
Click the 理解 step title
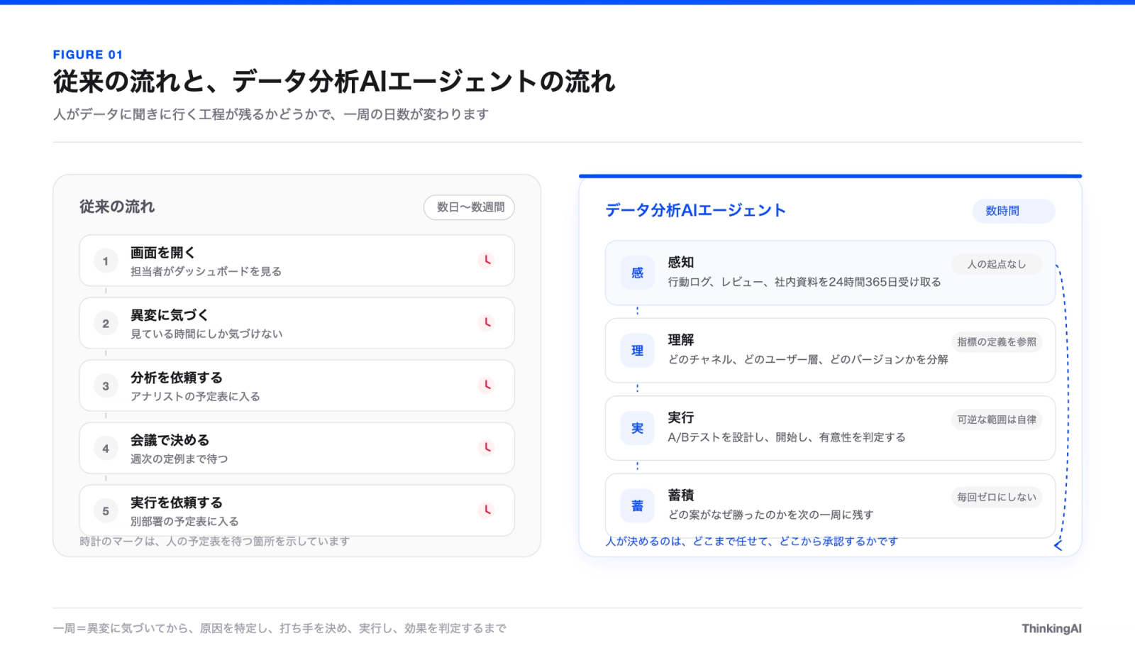[681, 340]
